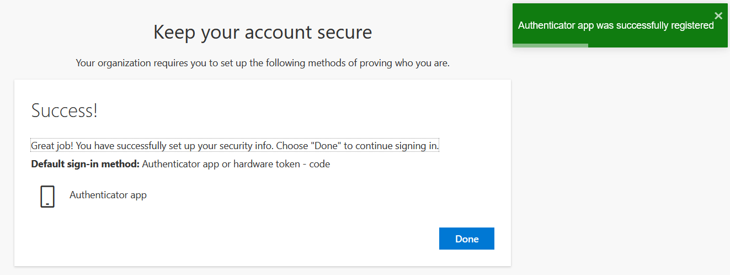The width and height of the screenshot is (730, 275).
Task: Click the unfilled part of the toast progress bar
Action: coord(658,45)
